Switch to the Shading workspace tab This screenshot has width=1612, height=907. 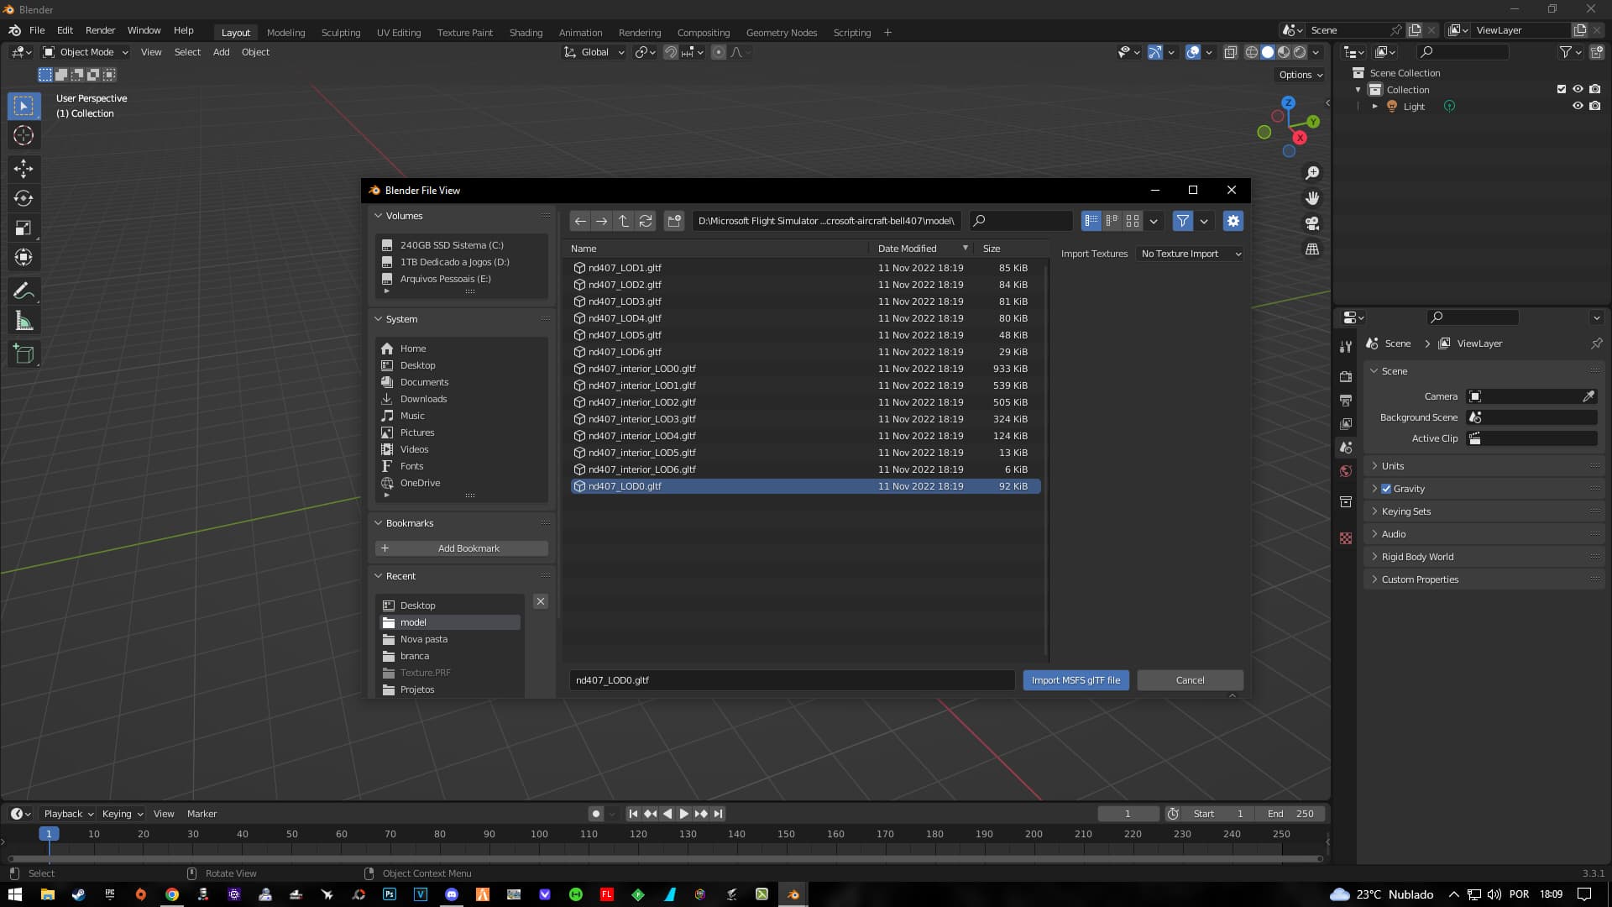(526, 32)
